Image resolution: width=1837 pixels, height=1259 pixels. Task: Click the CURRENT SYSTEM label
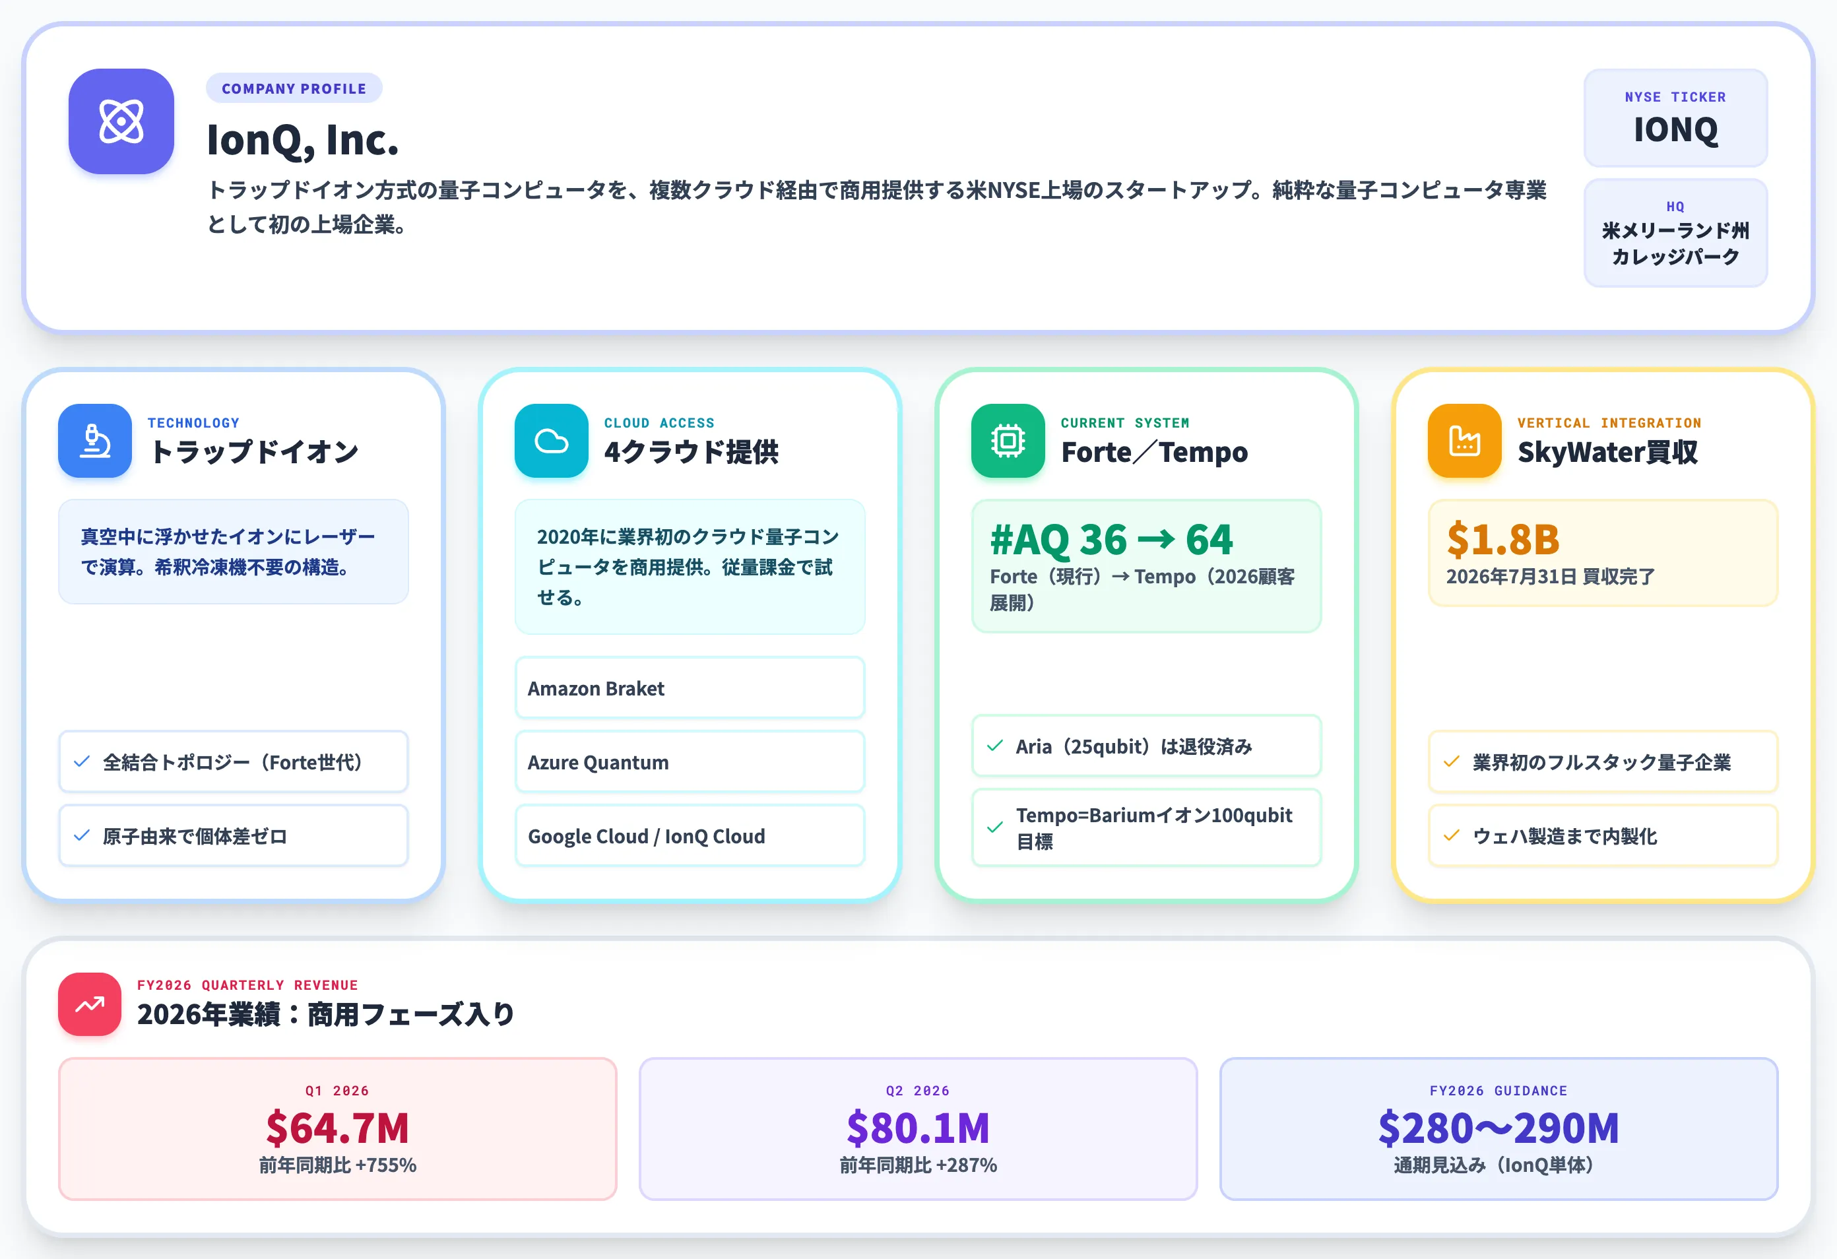click(x=1125, y=423)
